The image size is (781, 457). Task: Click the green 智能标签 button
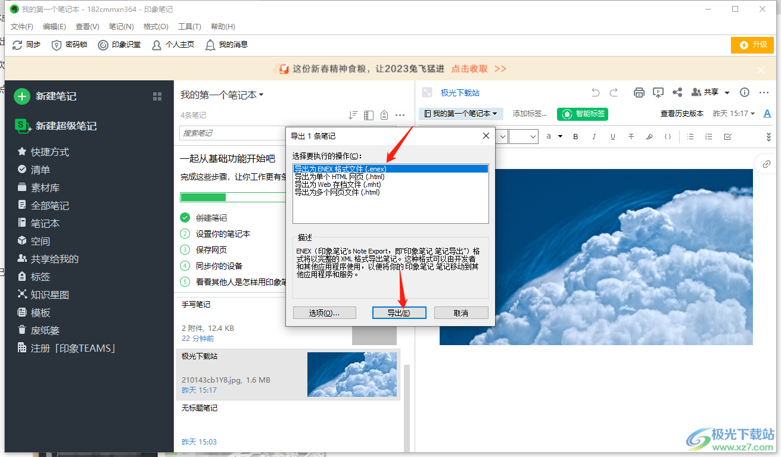pos(583,114)
